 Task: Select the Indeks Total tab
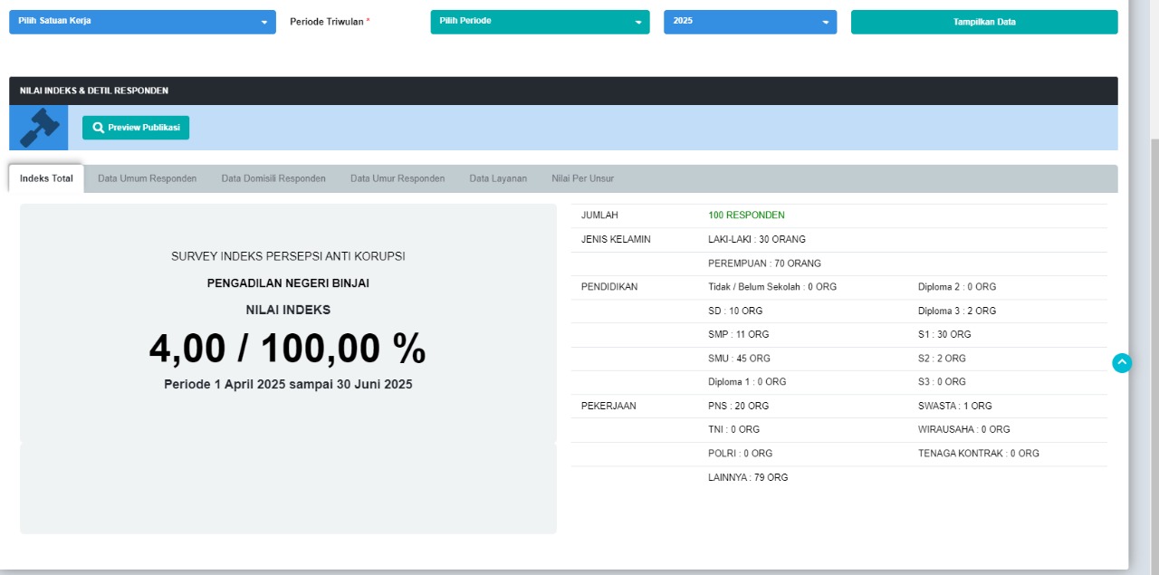coord(46,178)
